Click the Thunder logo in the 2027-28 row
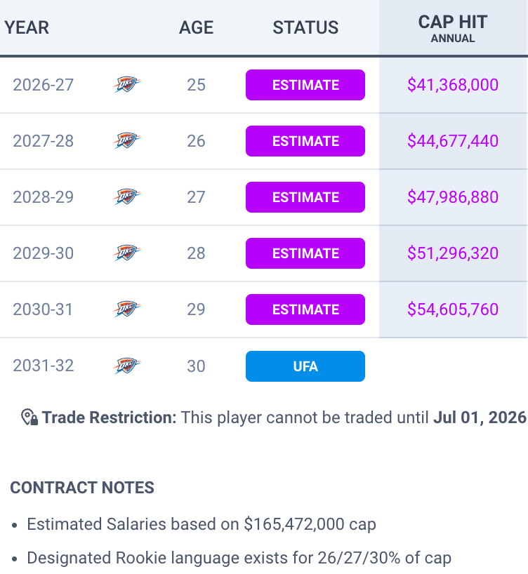 (x=126, y=141)
